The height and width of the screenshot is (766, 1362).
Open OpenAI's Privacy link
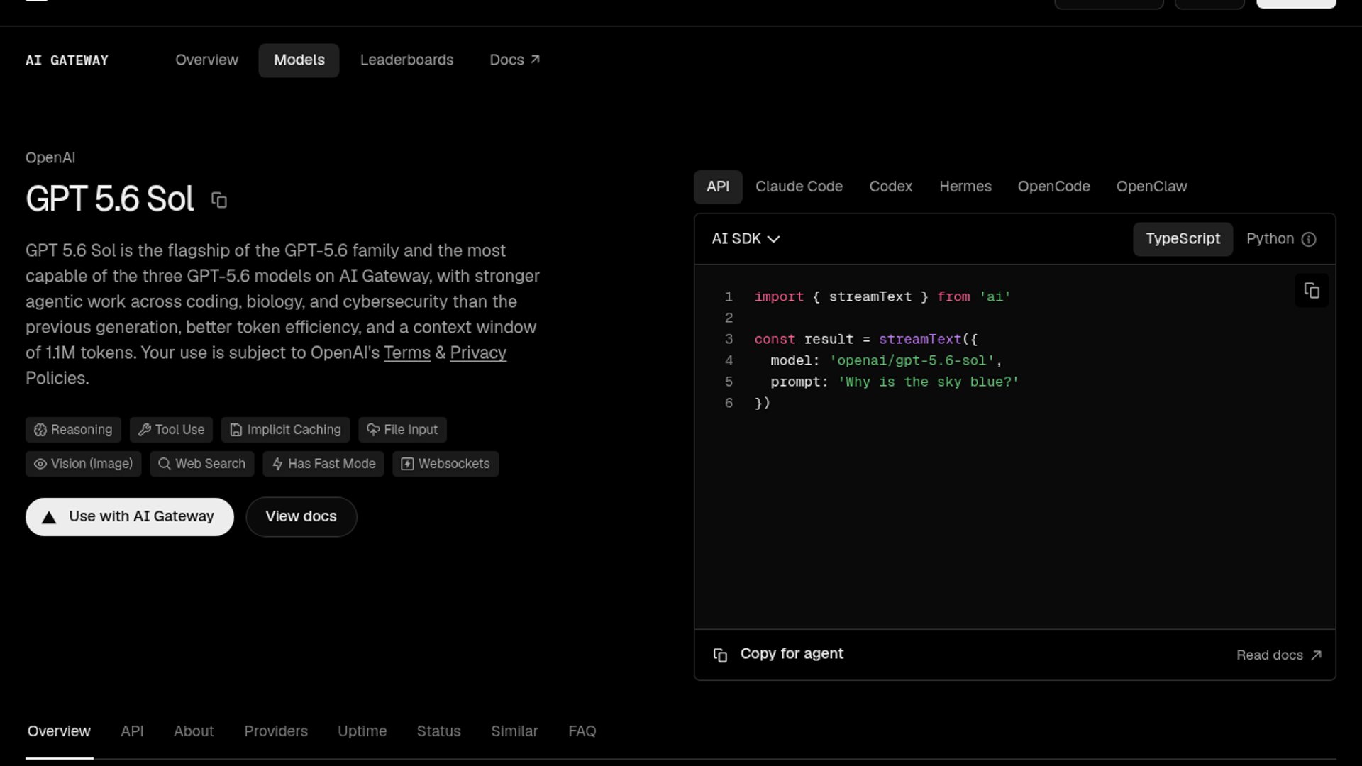coord(478,353)
